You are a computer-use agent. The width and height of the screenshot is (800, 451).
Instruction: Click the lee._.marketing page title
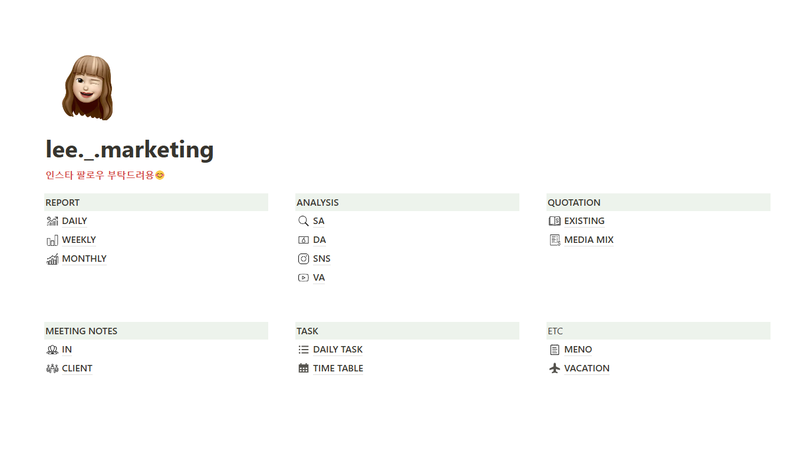(x=130, y=149)
